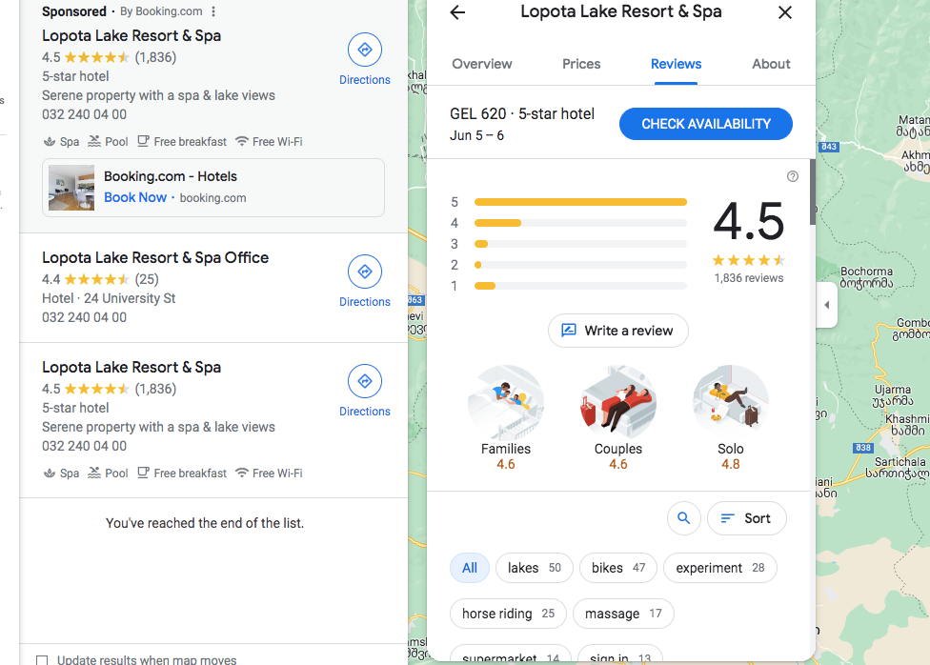Click the Write a review button
This screenshot has width=930, height=665.
[x=618, y=331]
